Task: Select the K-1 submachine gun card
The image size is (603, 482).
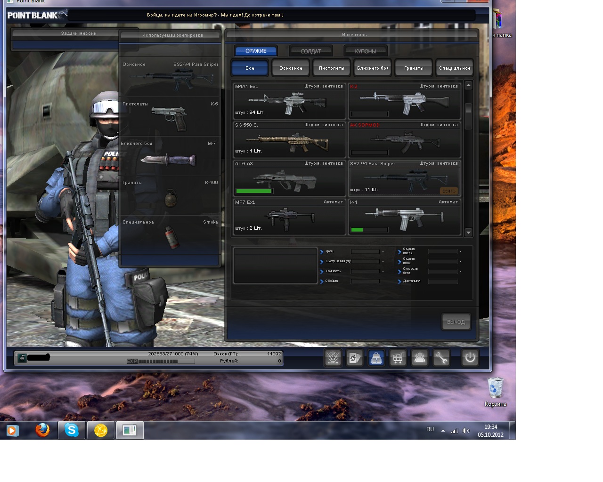Action: pyautogui.click(x=404, y=216)
